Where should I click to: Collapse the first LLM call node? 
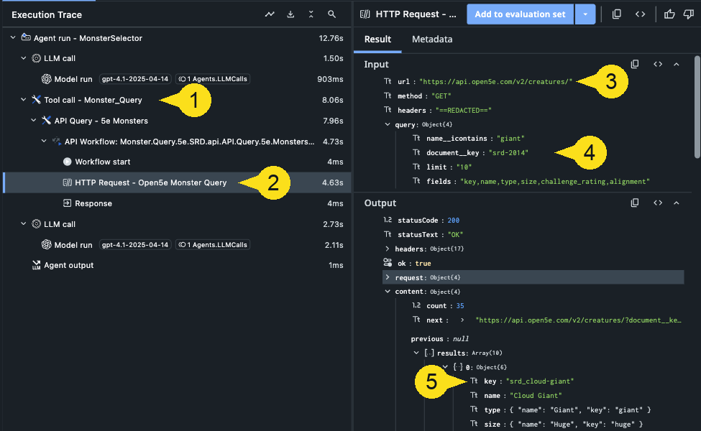23,58
